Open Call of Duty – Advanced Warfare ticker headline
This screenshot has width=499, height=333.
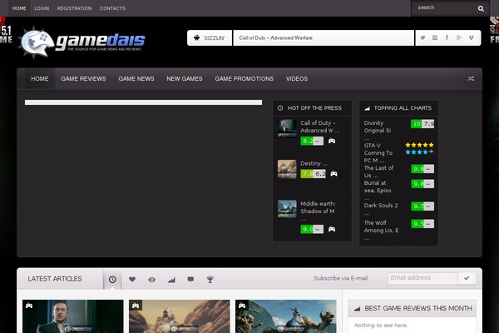tap(275, 38)
